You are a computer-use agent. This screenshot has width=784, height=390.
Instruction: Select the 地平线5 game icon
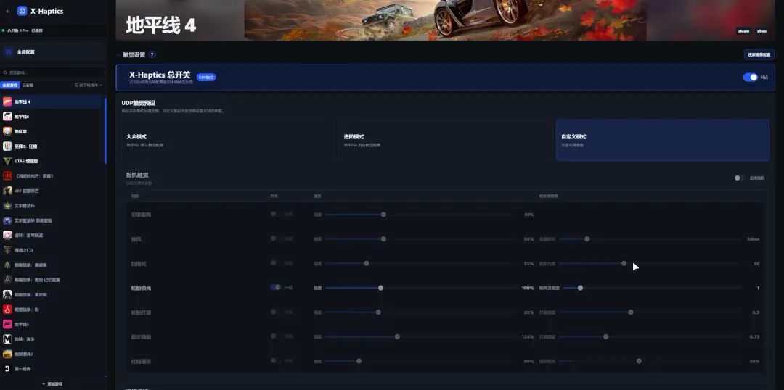[x=7, y=325]
